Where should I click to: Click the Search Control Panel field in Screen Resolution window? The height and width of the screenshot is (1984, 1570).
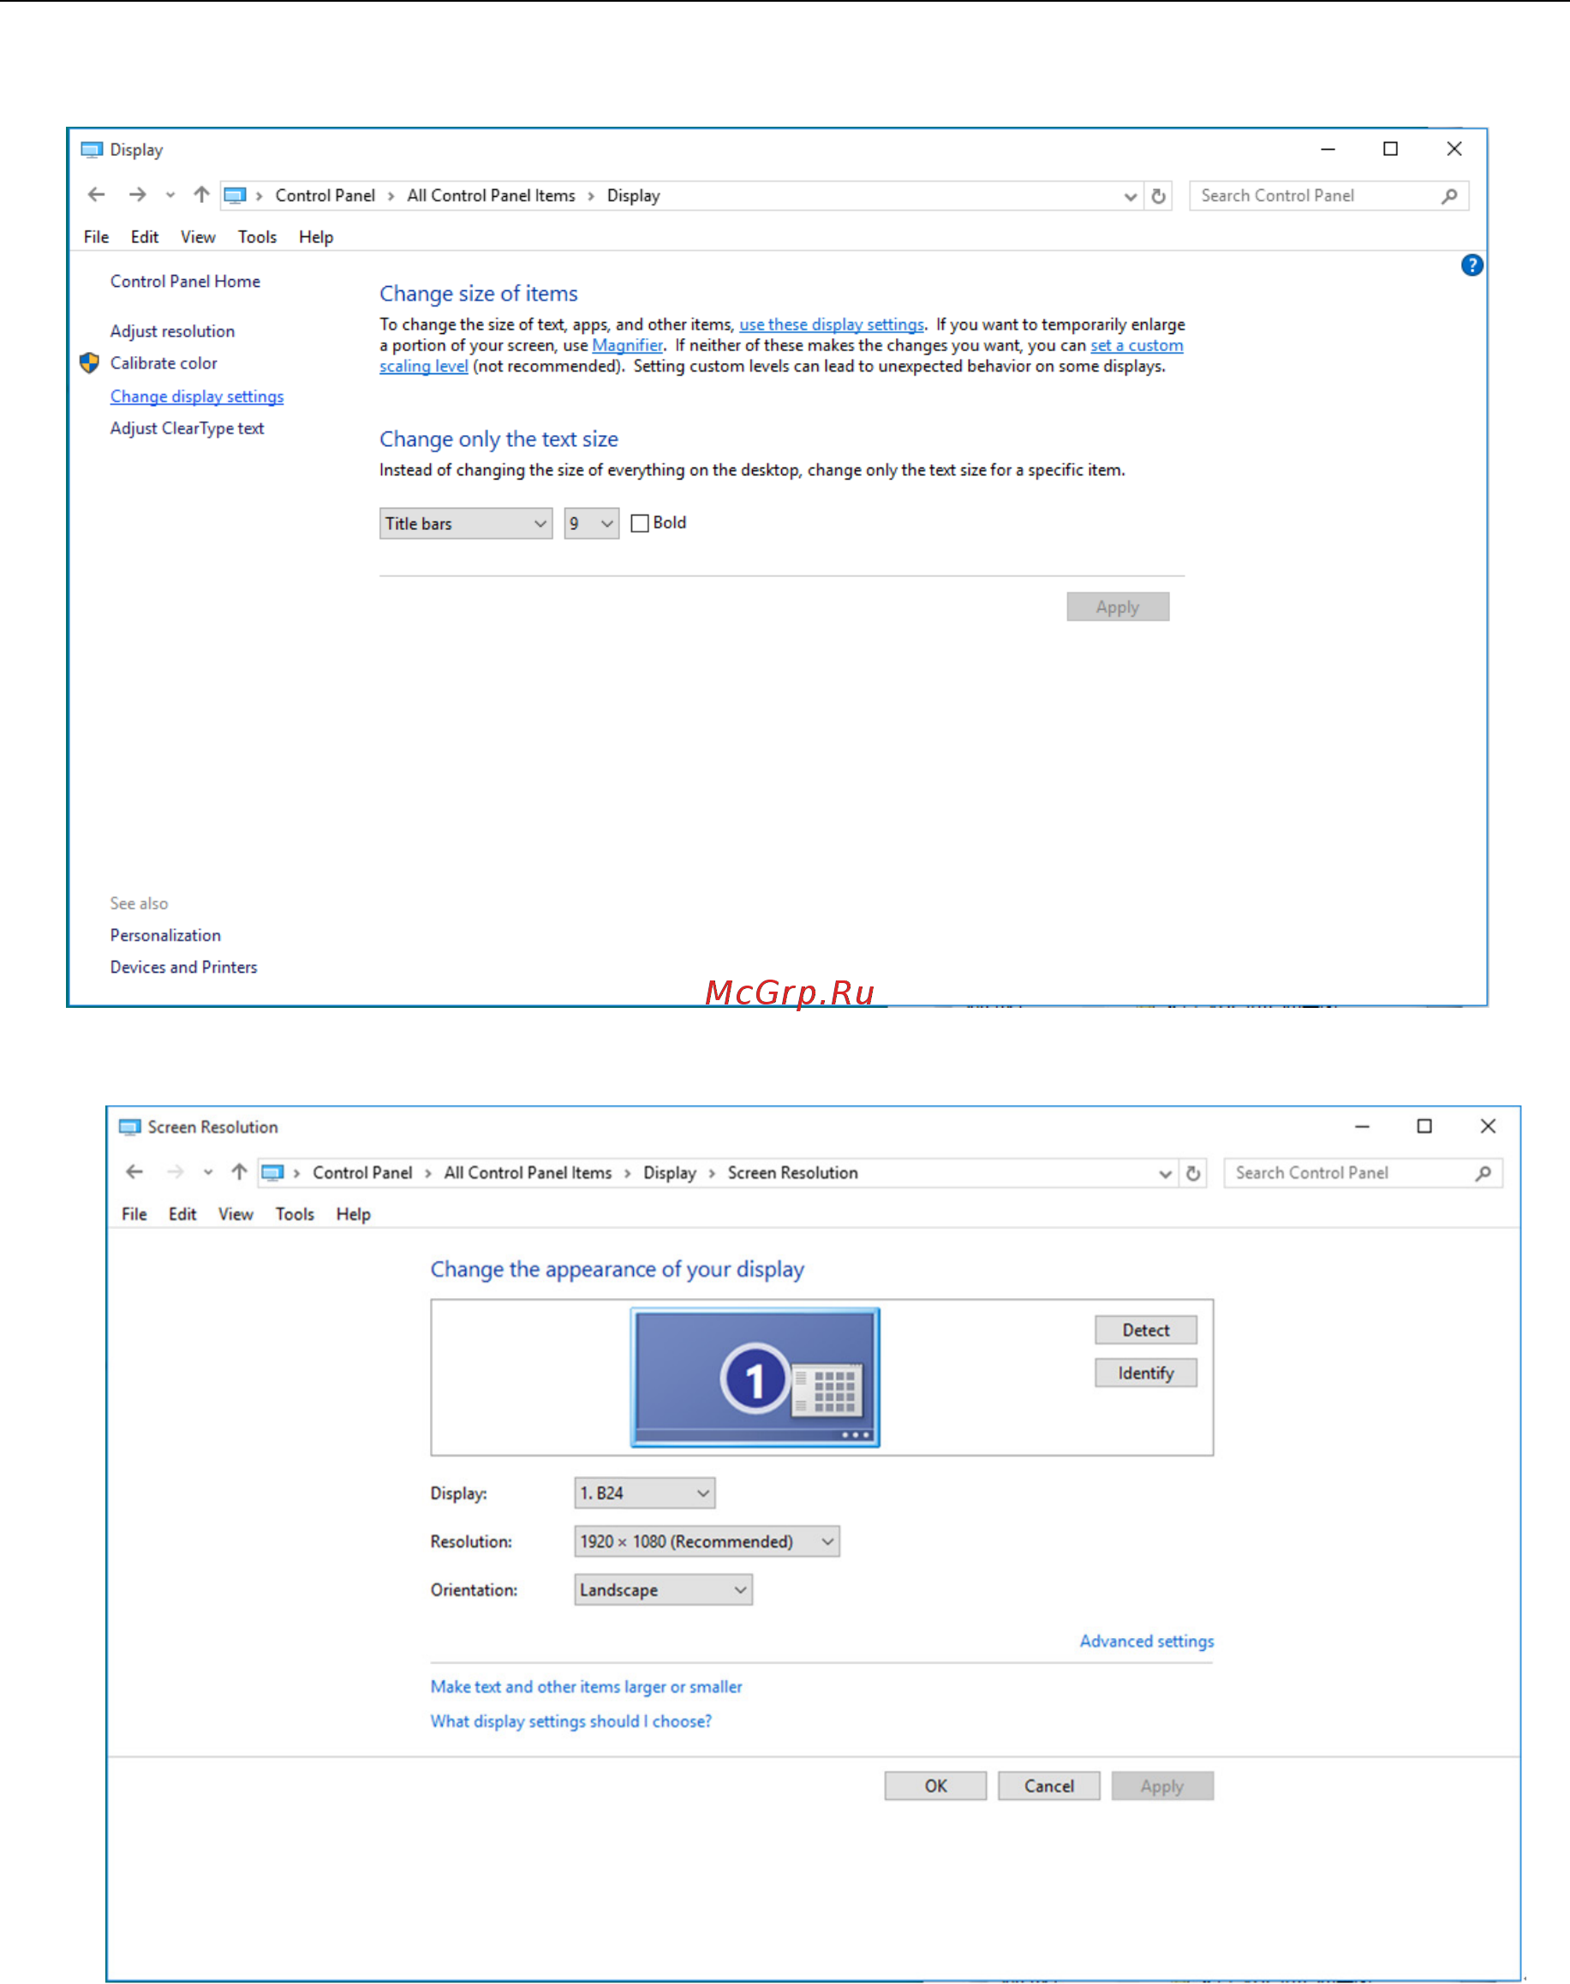1362,1172
